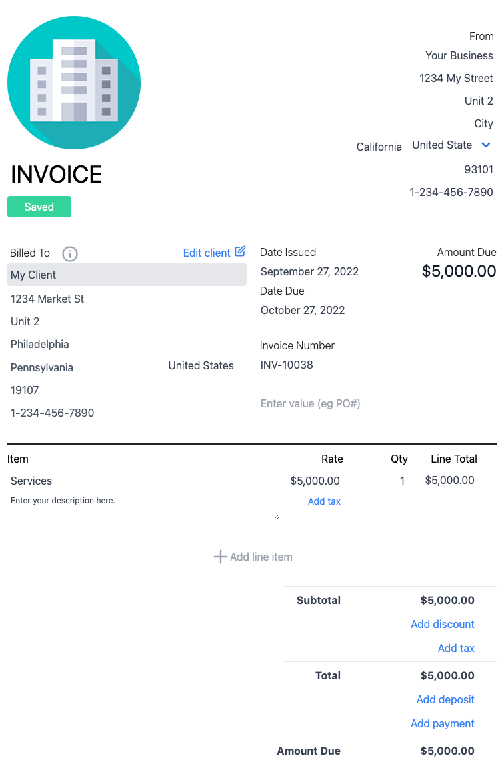Open the Edit client link
The image size is (502, 762).
[x=207, y=253]
